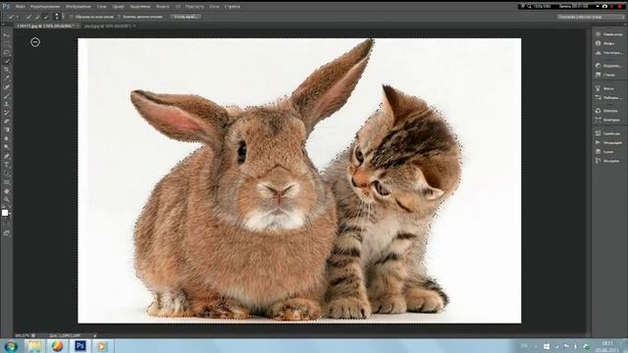Open the Brush Presets panel
The image size is (628, 353).
pyautogui.click(x=608, y=98)
